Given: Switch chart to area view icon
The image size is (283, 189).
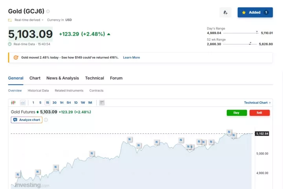Looking at the screenshot, I should click(x=23, y=103).
